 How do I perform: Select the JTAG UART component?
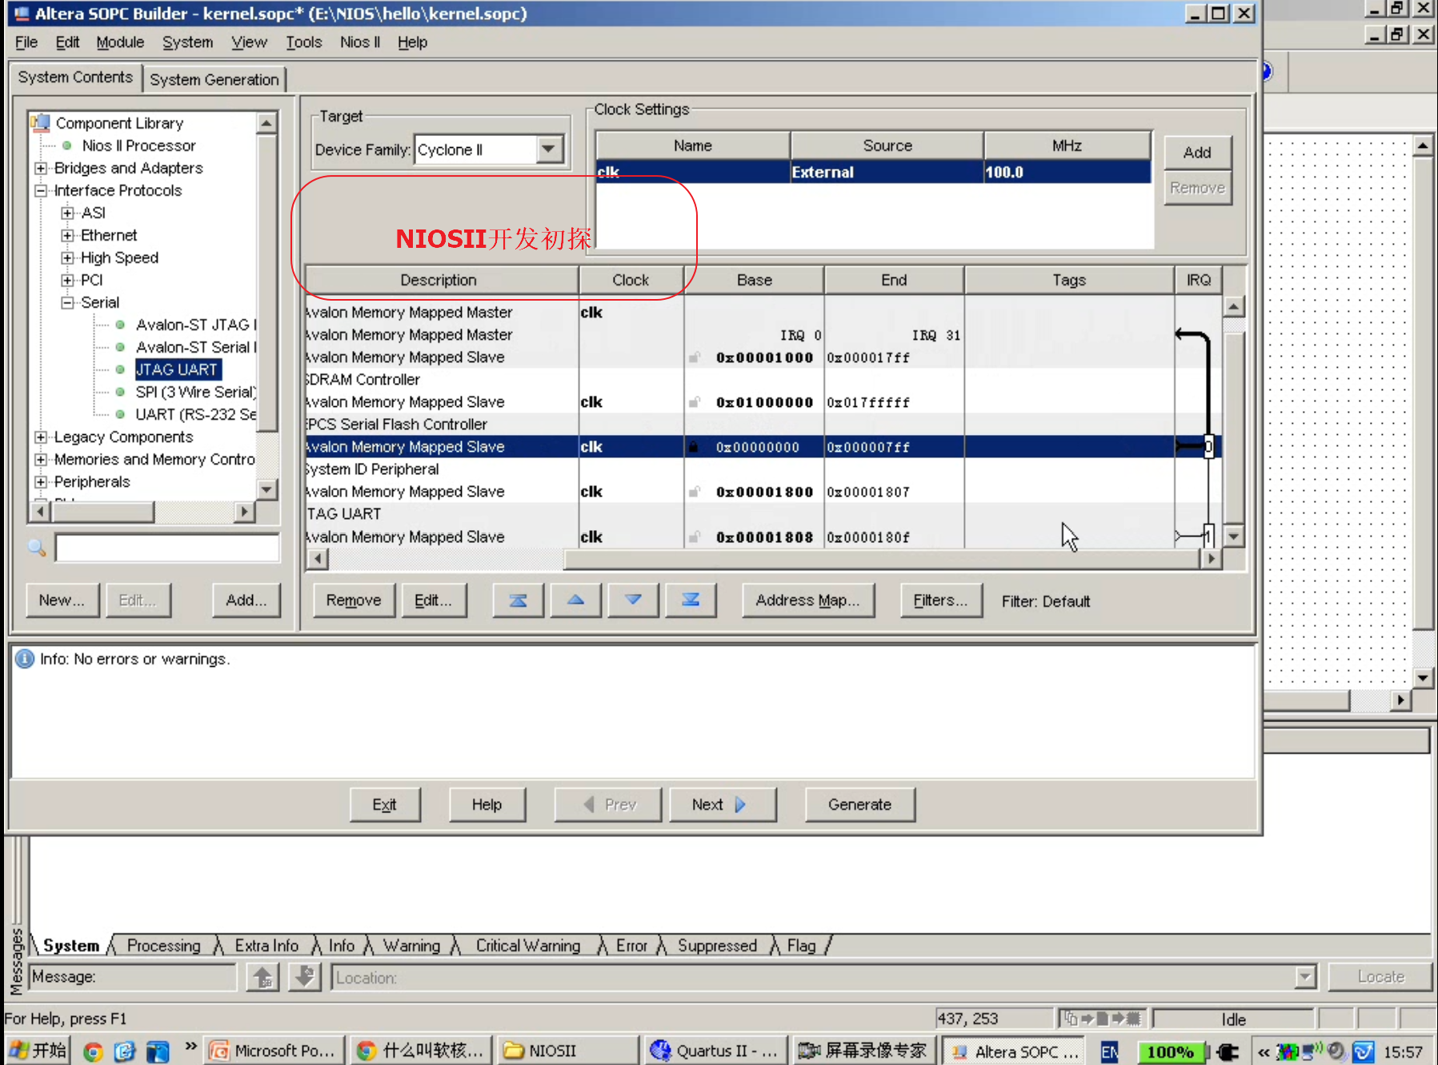177,369
